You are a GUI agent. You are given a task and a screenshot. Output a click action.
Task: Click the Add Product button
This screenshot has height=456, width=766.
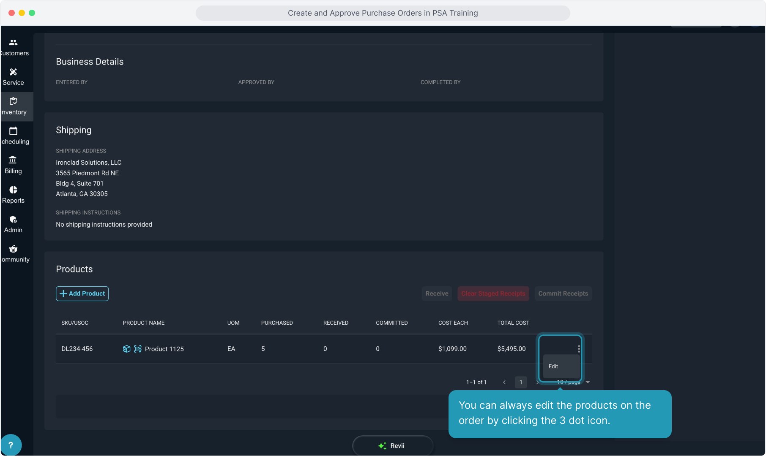tap(82, 294)
